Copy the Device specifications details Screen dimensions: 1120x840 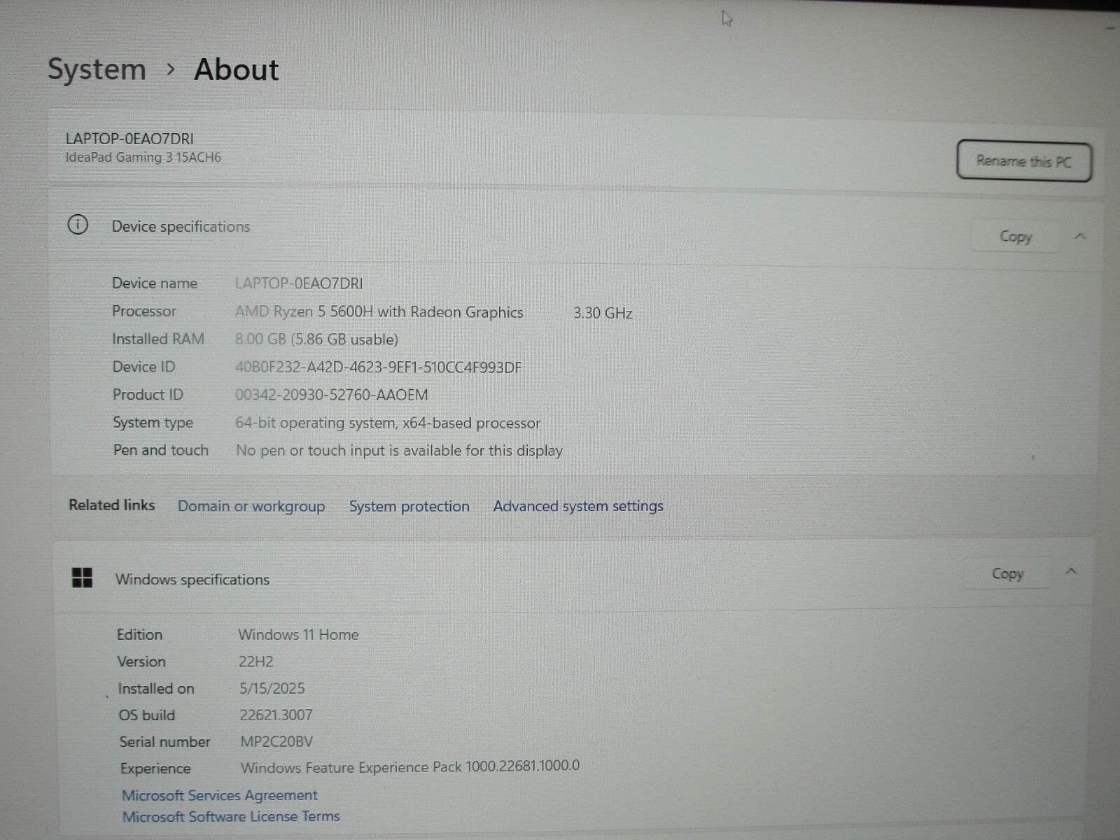1015,236
